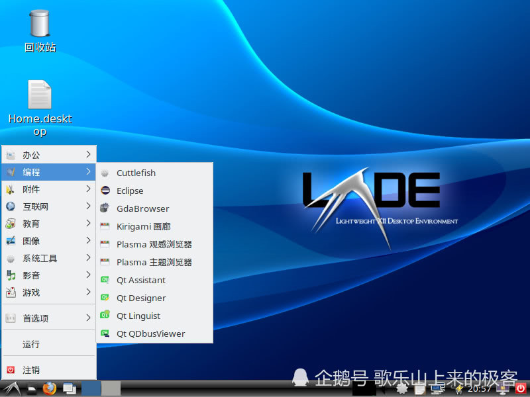The height and width of the screenshot is (397, 530).
Task: Click the Cuttlefish gear icon
Action: point(105,173)
